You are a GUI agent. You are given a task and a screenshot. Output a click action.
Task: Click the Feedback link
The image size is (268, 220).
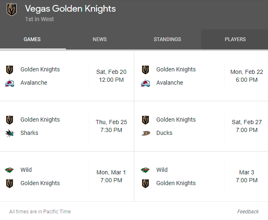point(248,212)
